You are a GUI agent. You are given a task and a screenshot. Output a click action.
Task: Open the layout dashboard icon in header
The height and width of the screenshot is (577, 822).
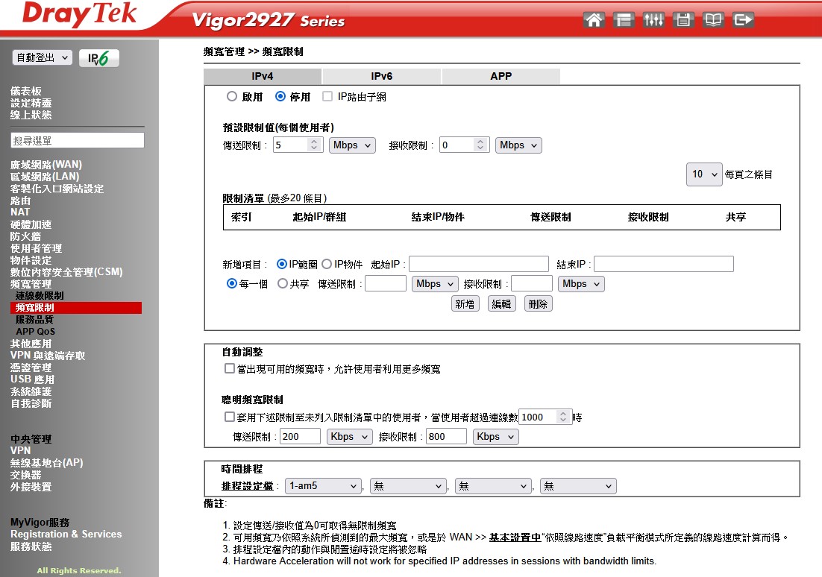(x=624, y=20)
